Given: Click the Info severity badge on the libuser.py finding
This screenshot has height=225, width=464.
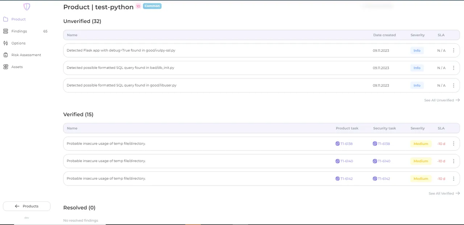Looking at the screenshot, I should point(417,85).
